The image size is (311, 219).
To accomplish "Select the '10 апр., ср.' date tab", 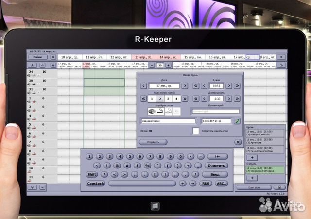I will coord(69,57).
